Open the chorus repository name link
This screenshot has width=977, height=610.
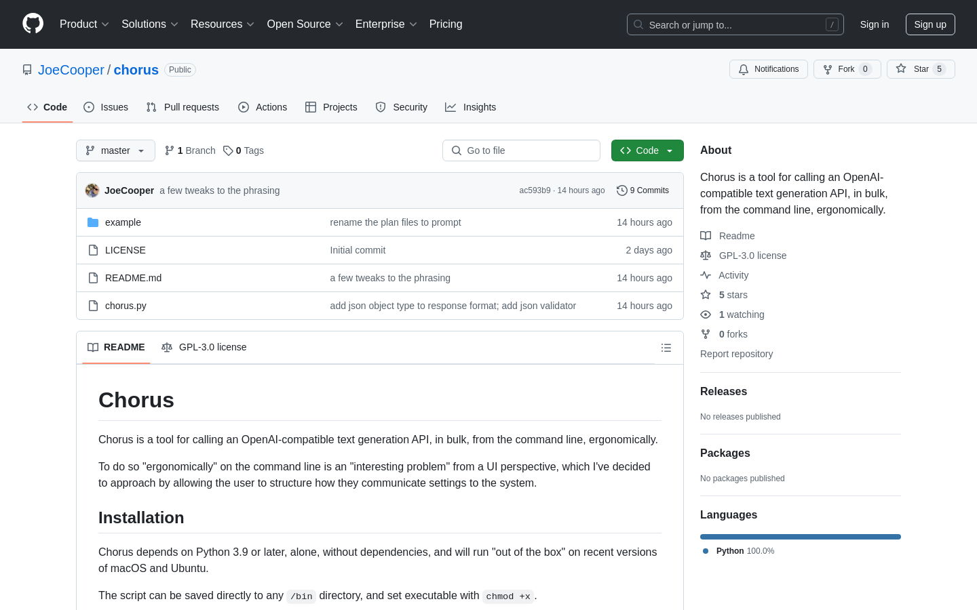[136, 70]
